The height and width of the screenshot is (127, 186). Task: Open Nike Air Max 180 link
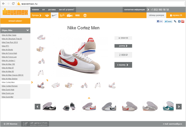pyautogui.click(x=8, y=64)
